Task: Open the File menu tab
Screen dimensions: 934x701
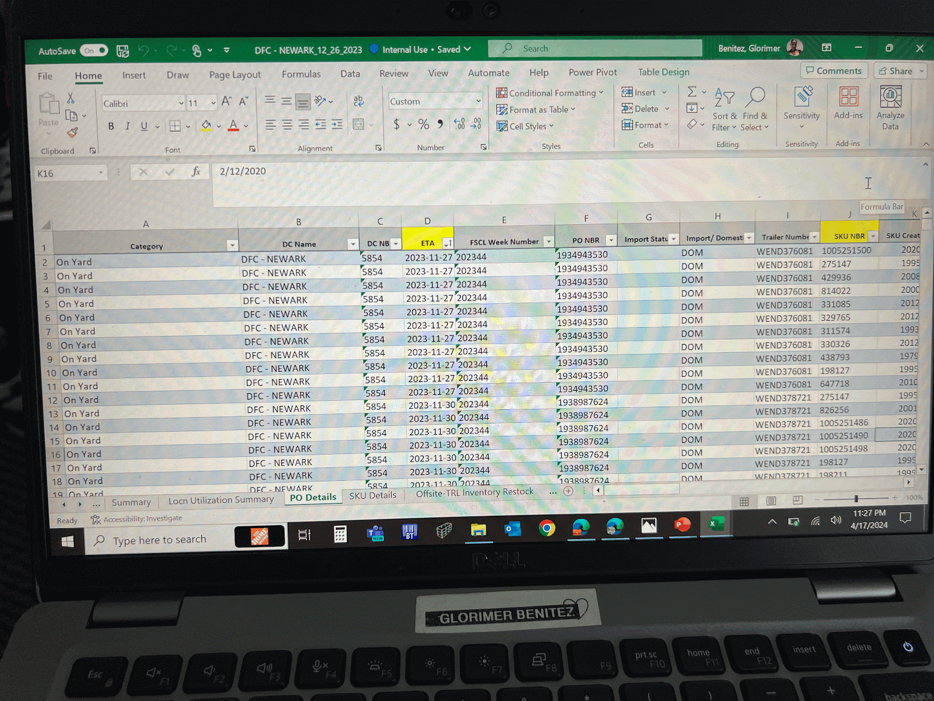Action: coord(45,76)
